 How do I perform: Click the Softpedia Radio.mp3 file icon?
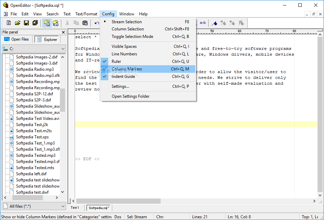tap(12, 69)
